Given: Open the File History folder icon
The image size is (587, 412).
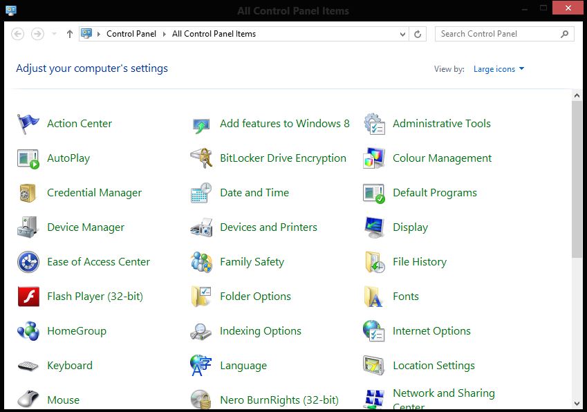Looking at the screenshot, I should click(375, 262).
